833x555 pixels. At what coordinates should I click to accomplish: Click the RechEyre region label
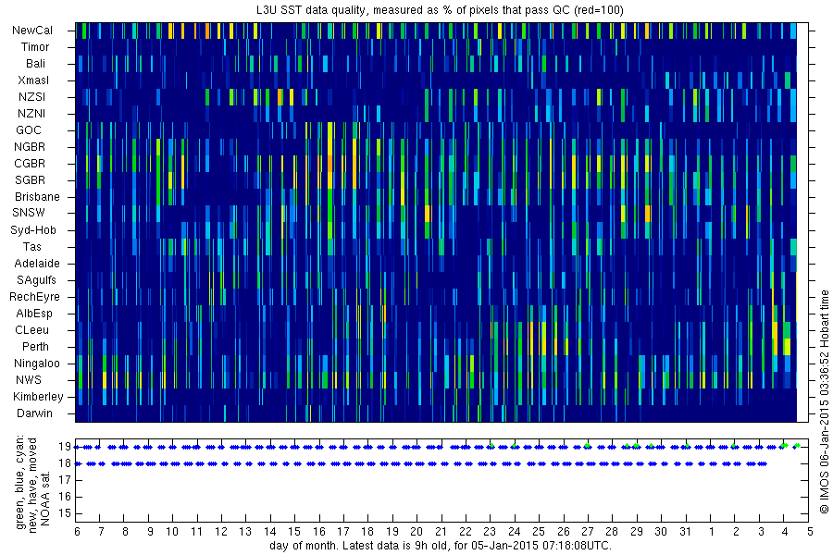pyautogui.click(x=34, y=296)
